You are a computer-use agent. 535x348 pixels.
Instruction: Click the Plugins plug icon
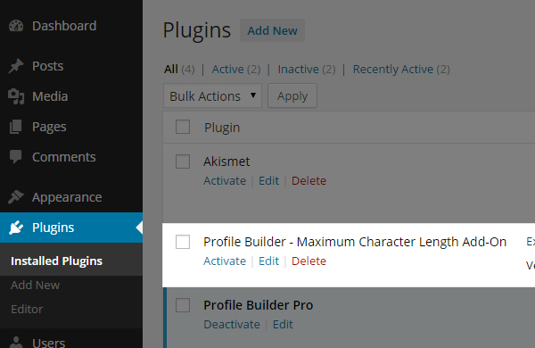(x=16, y=228)
